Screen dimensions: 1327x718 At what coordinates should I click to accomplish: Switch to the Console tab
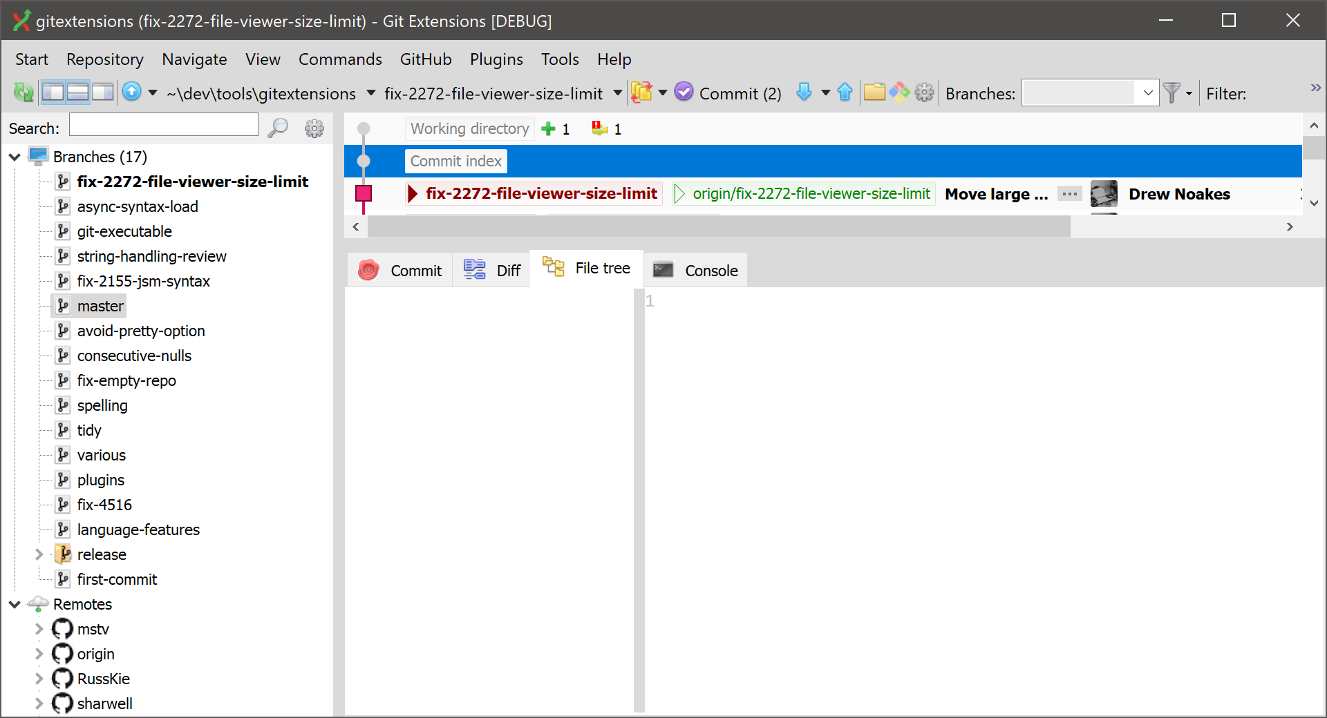pyautogui.click(x=695, y=270)
